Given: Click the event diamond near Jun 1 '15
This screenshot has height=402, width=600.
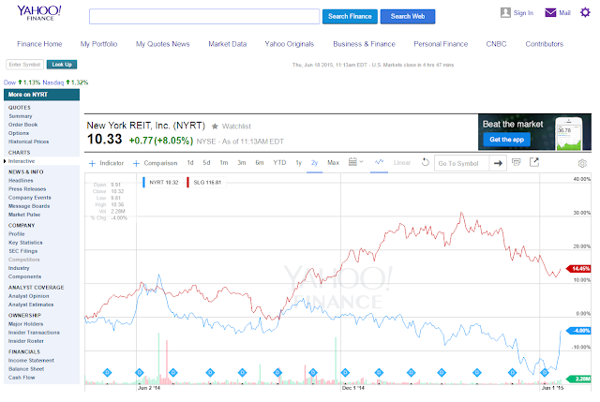Looking at the screenshot, I should point(545,372).
